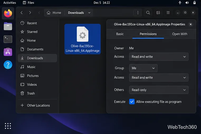Screen dimensions: 201x134
Task: Click the accessibility icon in top bar
Action: (180, 3)
